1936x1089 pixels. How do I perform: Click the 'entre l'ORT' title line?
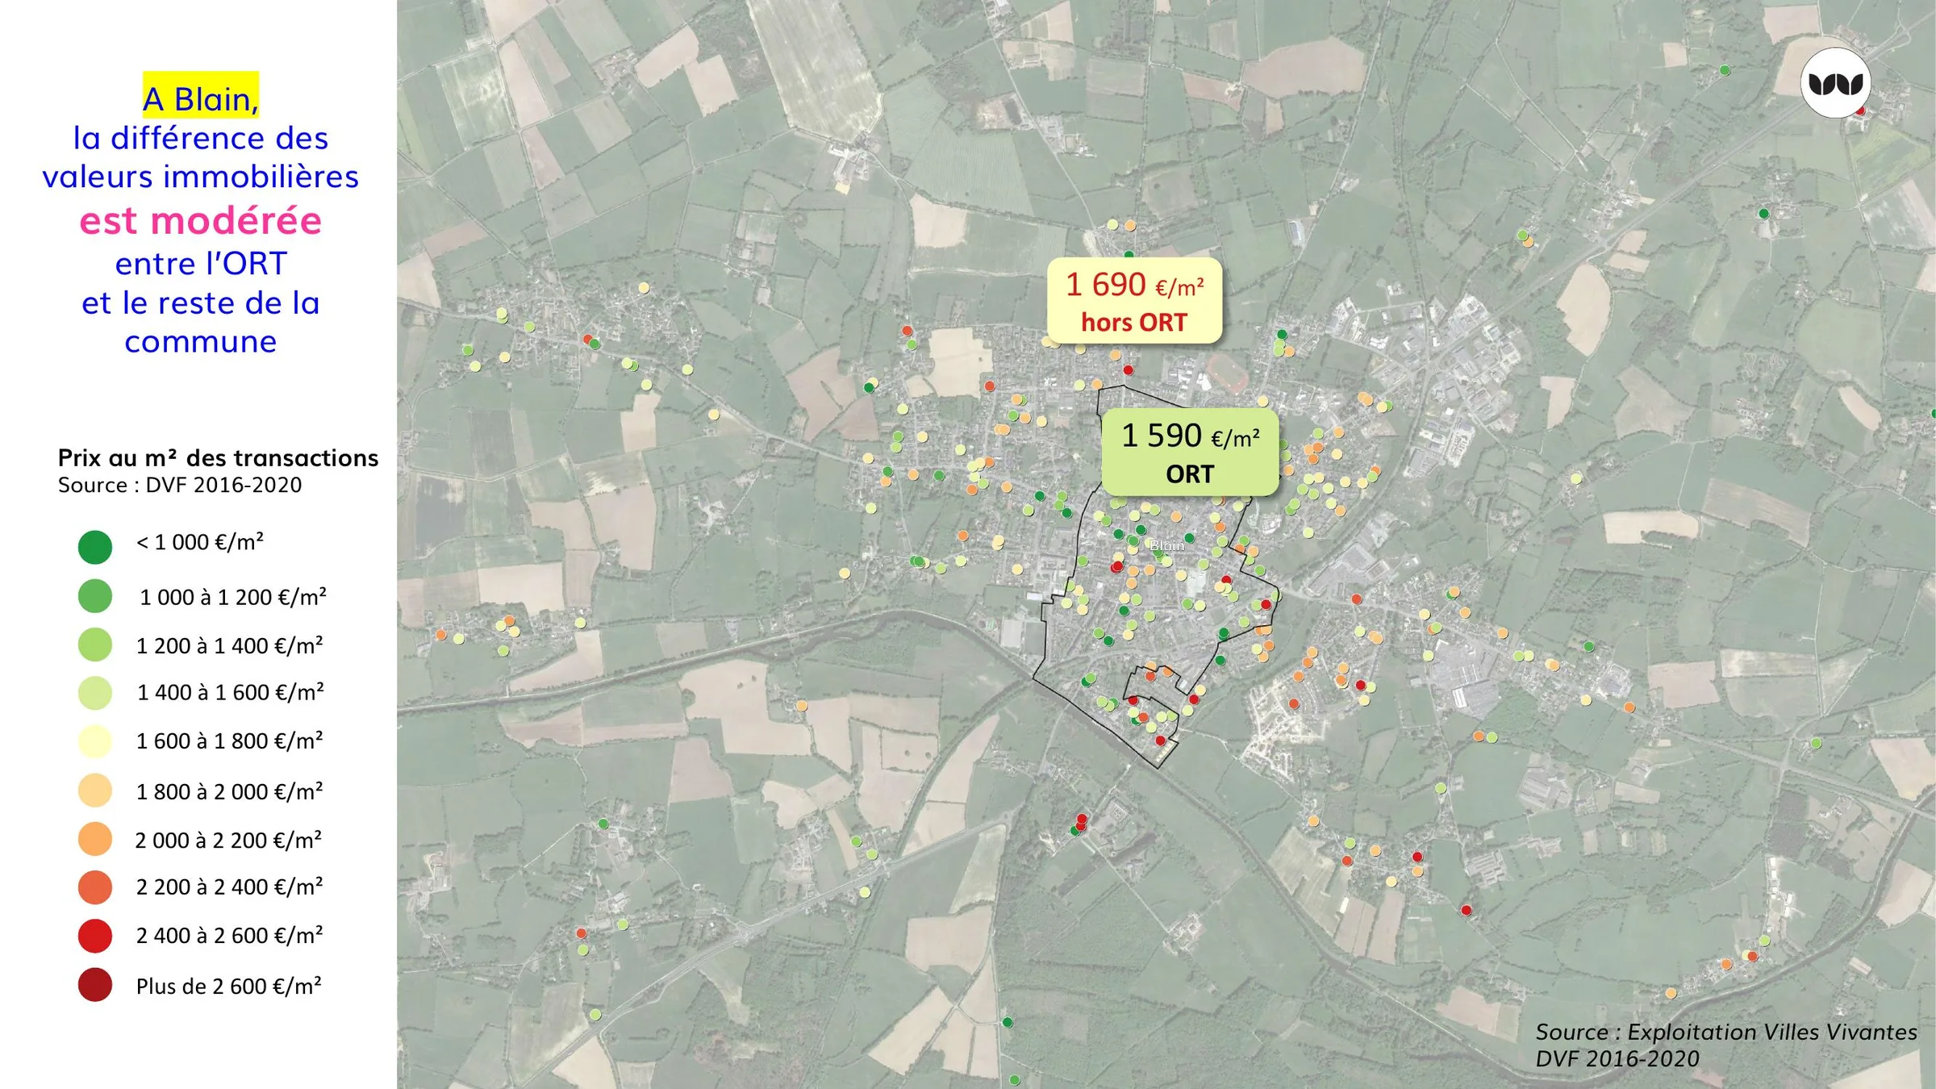[x=201, y=263]
